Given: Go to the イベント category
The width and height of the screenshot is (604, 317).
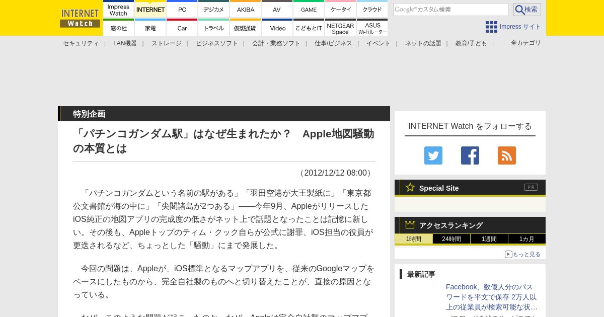Looking at the screenshot, I should (379, 43).
